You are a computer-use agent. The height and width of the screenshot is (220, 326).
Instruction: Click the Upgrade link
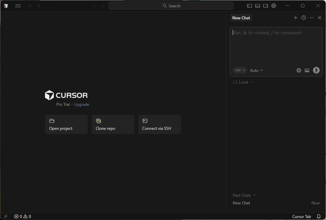pos(82,105)
